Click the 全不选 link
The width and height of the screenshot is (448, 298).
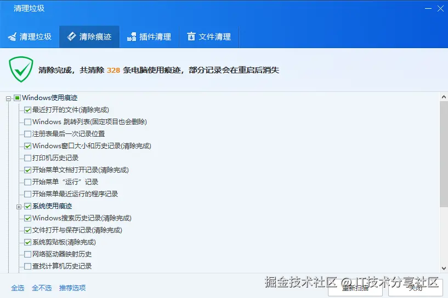click(42, 288)
